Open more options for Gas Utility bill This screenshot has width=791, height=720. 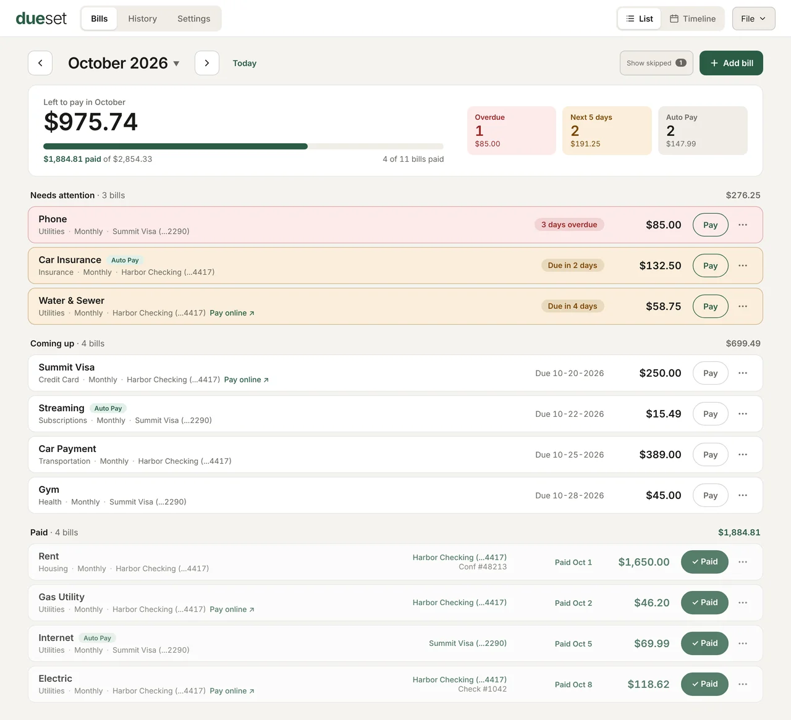pyautogui.click(x=743, y=603)
